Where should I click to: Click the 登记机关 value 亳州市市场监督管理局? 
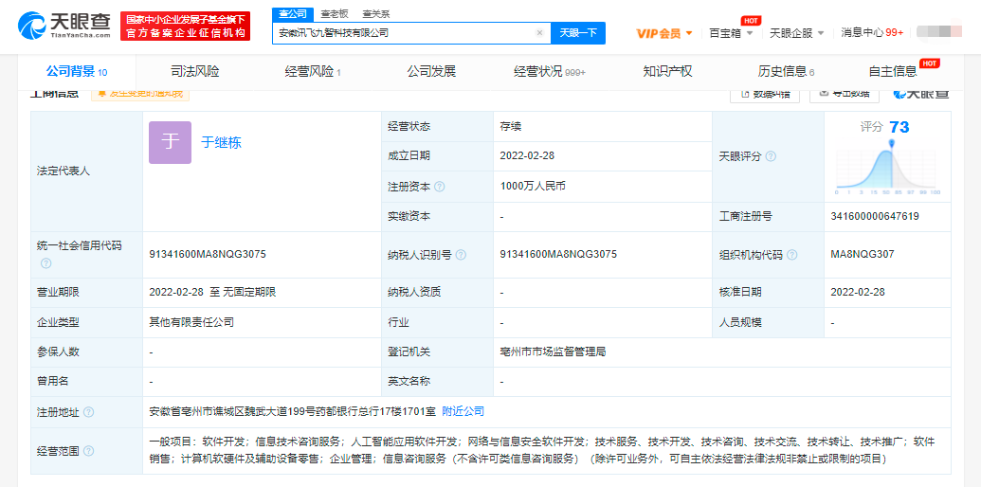pos(554,352)
